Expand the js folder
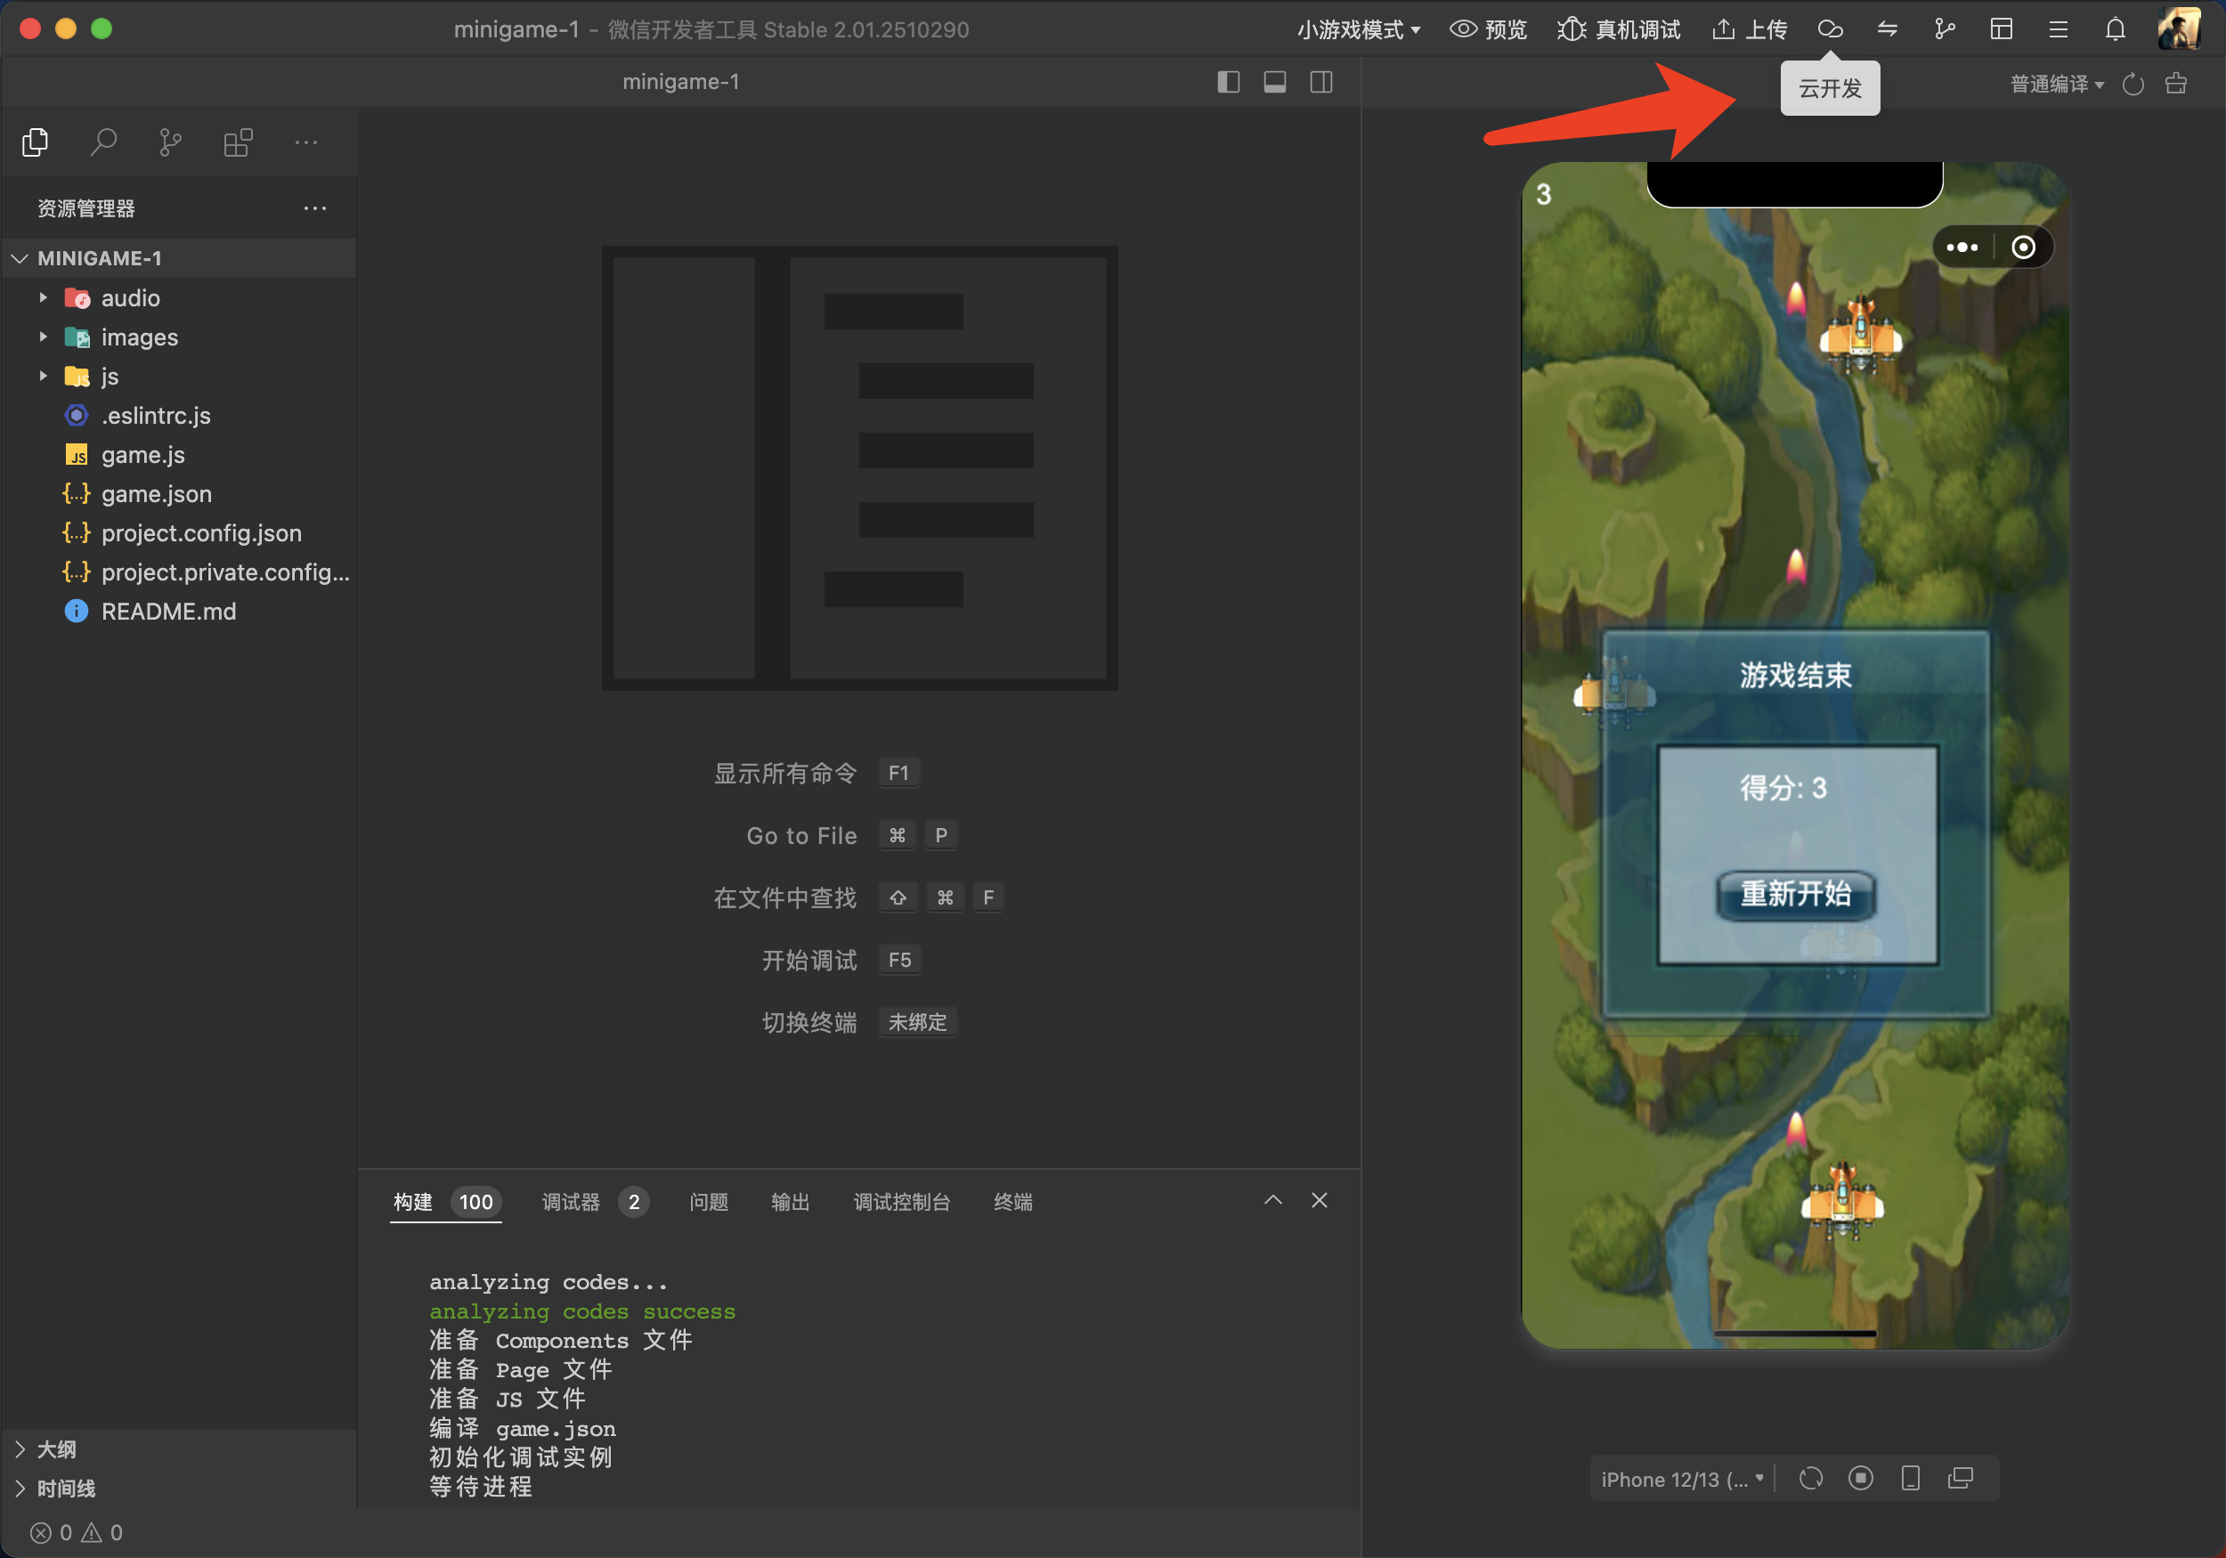 (x=179, y=377)
